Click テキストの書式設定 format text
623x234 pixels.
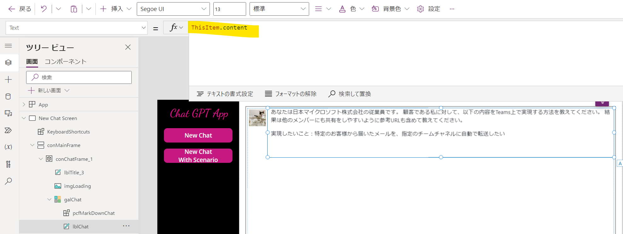(x=225, y=94)
